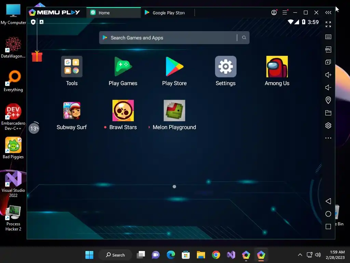Viewport: 350px width, 263px height.
Task: Open My Computer desktop icon
Action: [13, 14]
